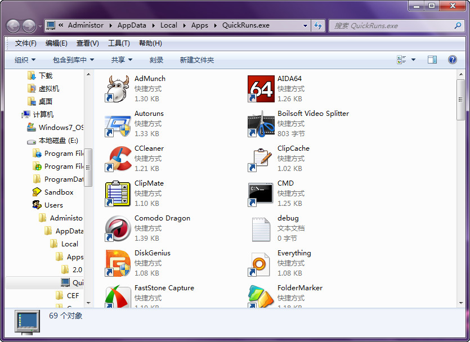Click the 刻录 button
This screenshot has height=342, width=470.
156,60
